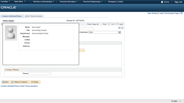The width and height of the screenshot is (184, 103).
Task: Expand Personal Relationships breadcrumb menu
Action: pos(93,2)
